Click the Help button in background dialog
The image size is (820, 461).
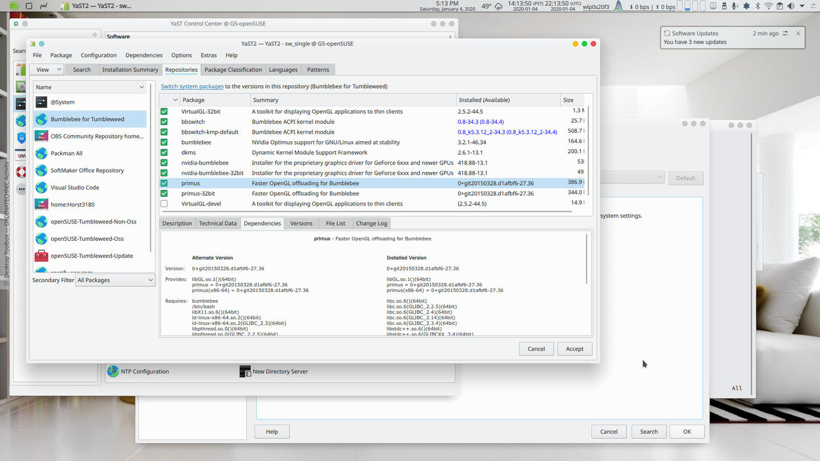pyautogui.click(x=272, y=431)
